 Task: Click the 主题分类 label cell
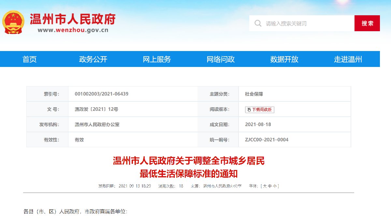[218, 94]
